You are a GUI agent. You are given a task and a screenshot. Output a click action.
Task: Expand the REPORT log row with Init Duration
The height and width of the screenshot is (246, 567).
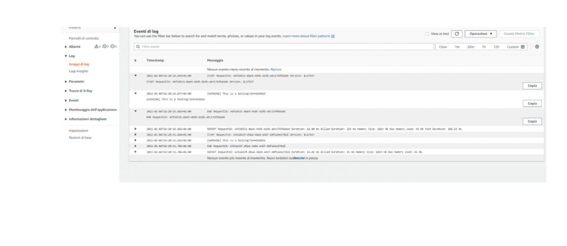pos(135,129)
